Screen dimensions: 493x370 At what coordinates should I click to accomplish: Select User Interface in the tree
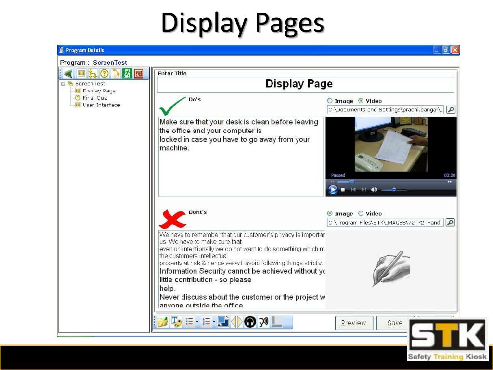click(101, 105)
